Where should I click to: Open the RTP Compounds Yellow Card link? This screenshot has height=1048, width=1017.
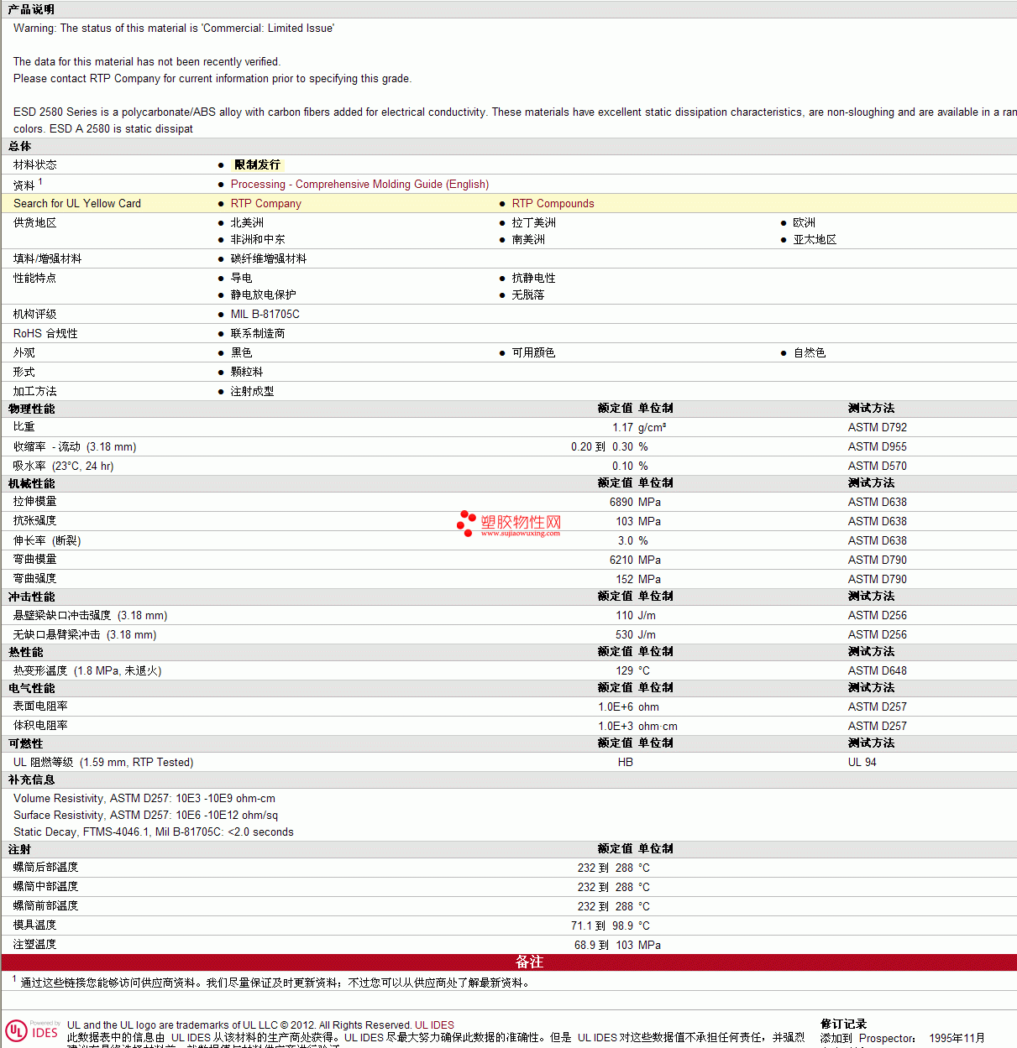553,204
